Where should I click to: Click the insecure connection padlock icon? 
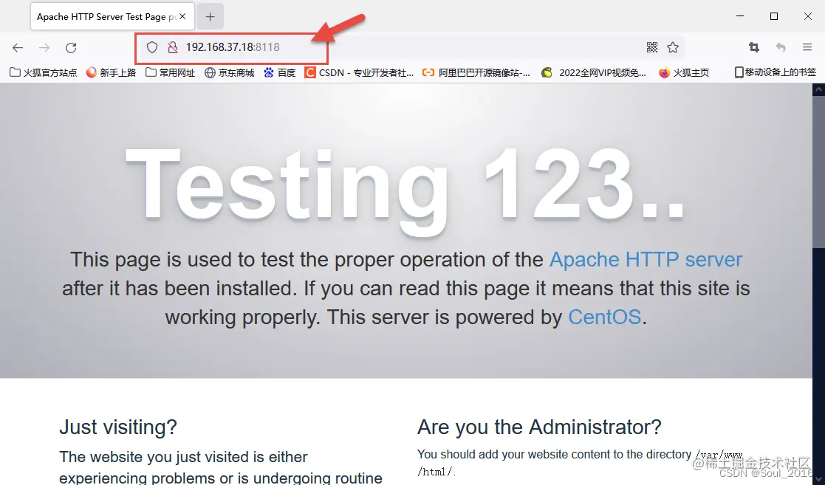tap(173, 47)
